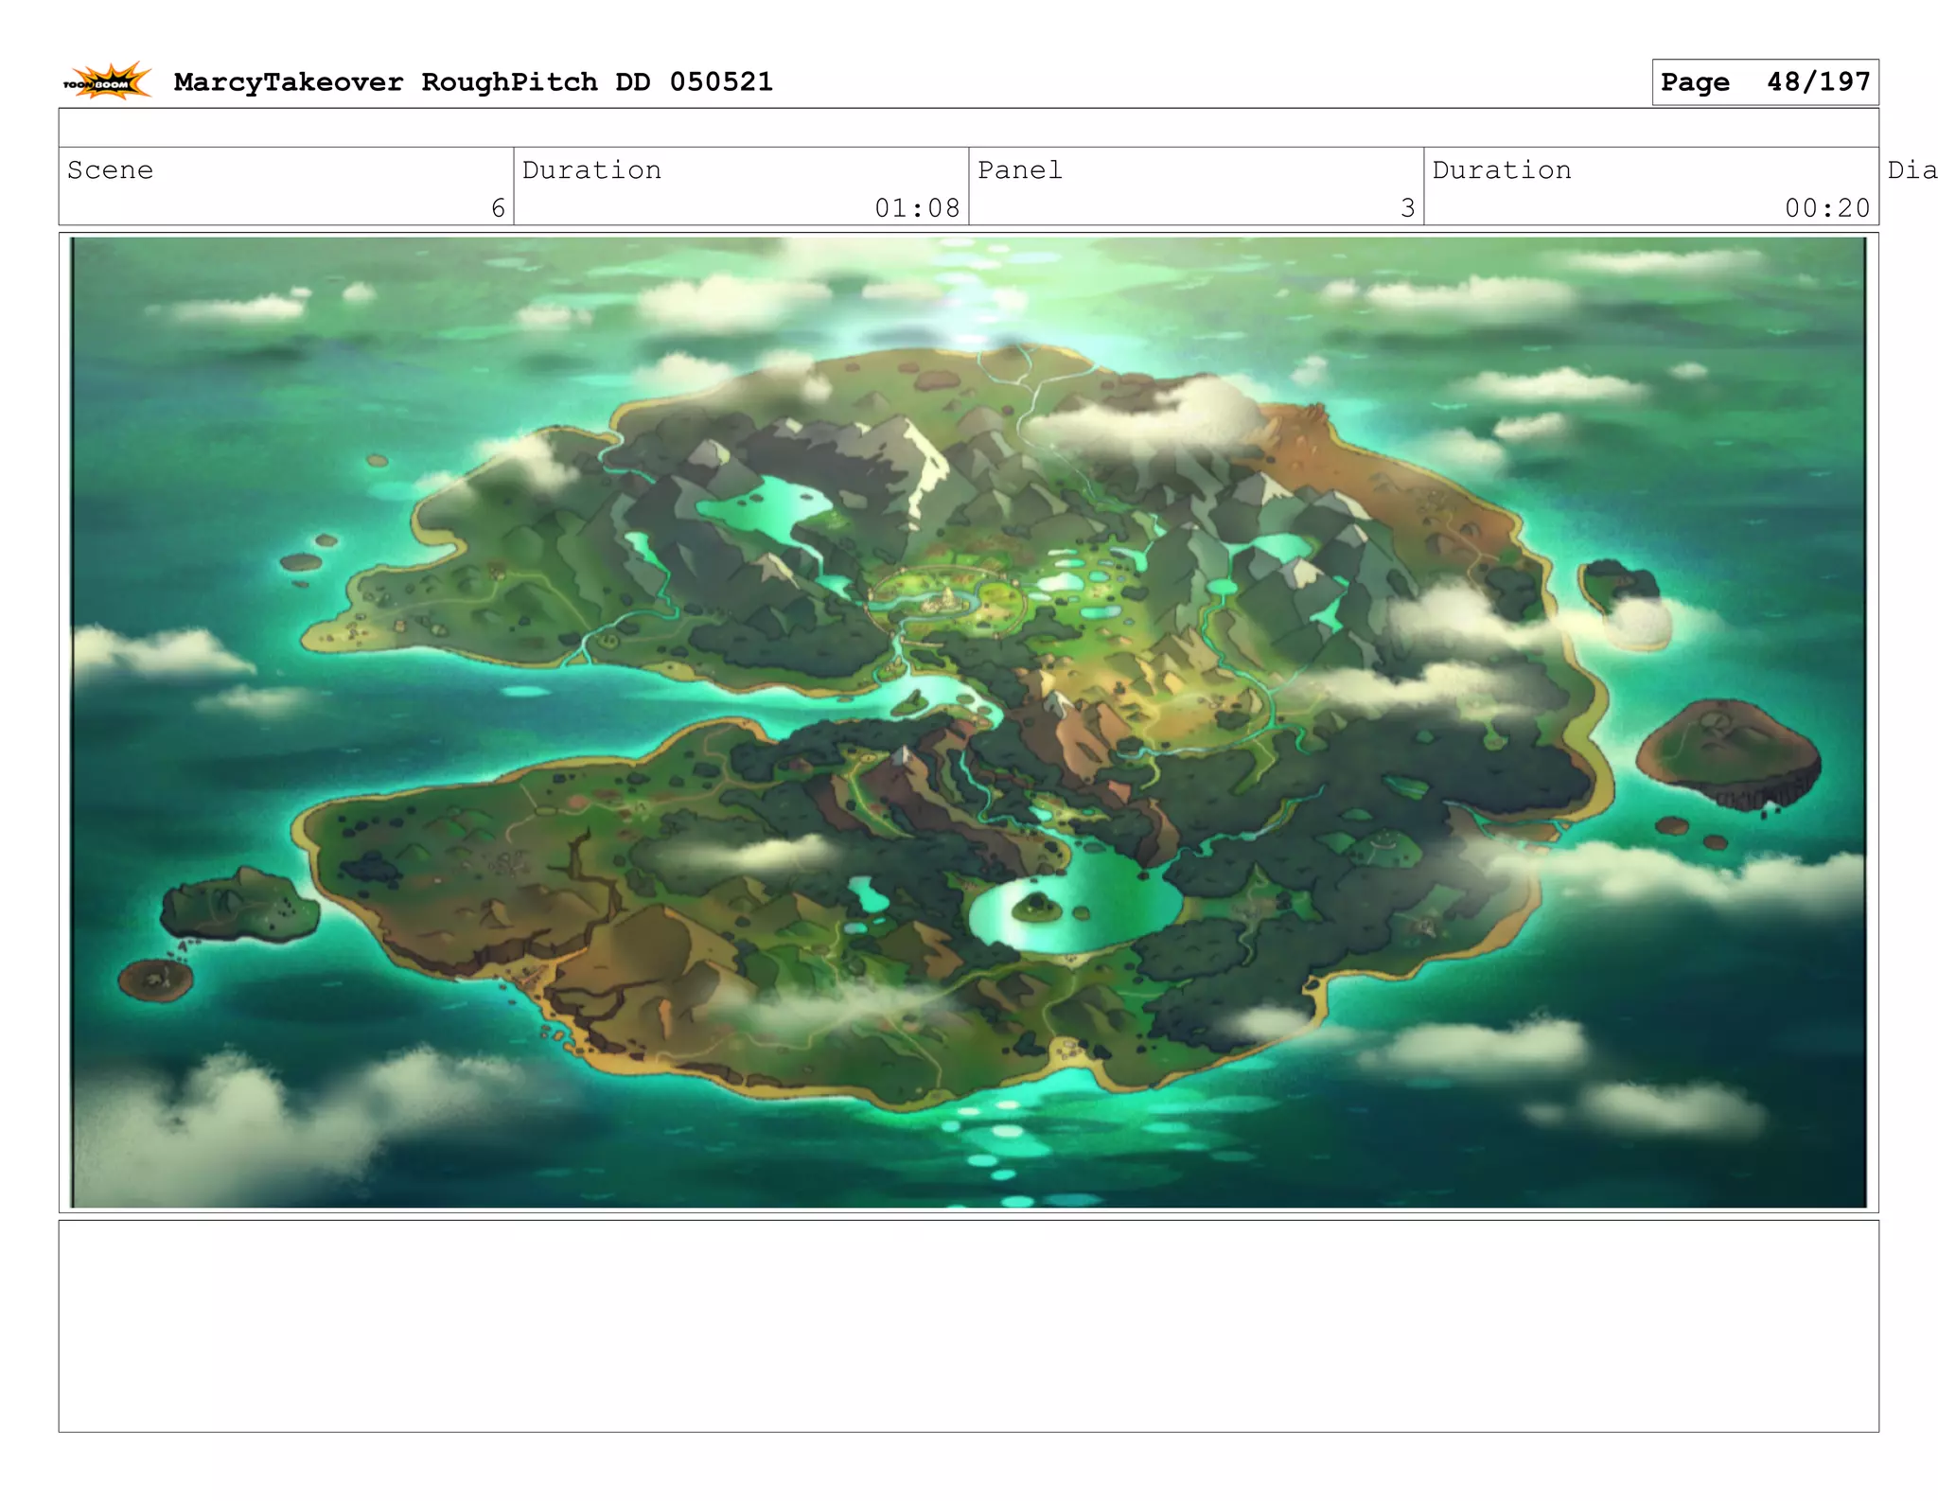Screen dimensions: 1938x1501
Task: Select the Scene label cell
Action: (111, 170)
